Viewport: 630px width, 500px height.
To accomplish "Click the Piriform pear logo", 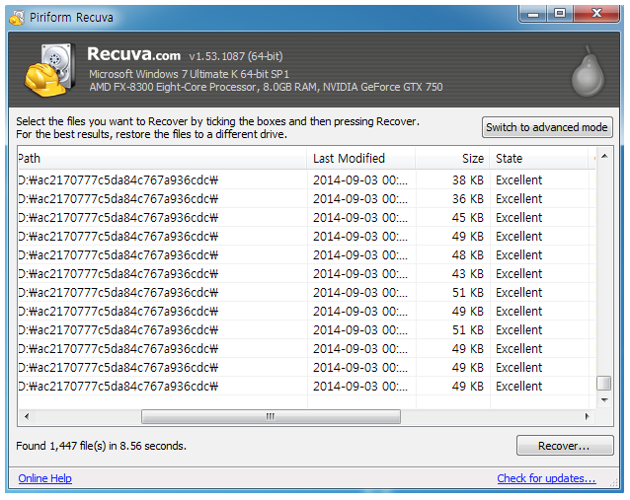I will pos(588,71).
